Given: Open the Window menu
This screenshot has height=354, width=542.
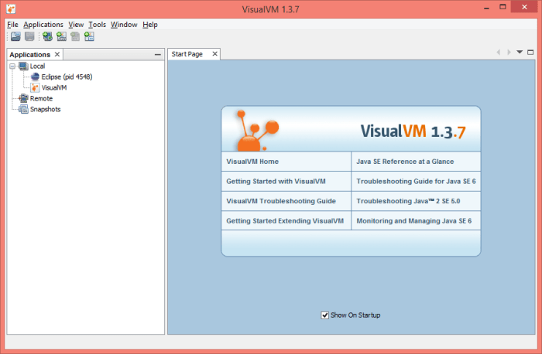Looking at the screenshot, I should pos(124,25).
